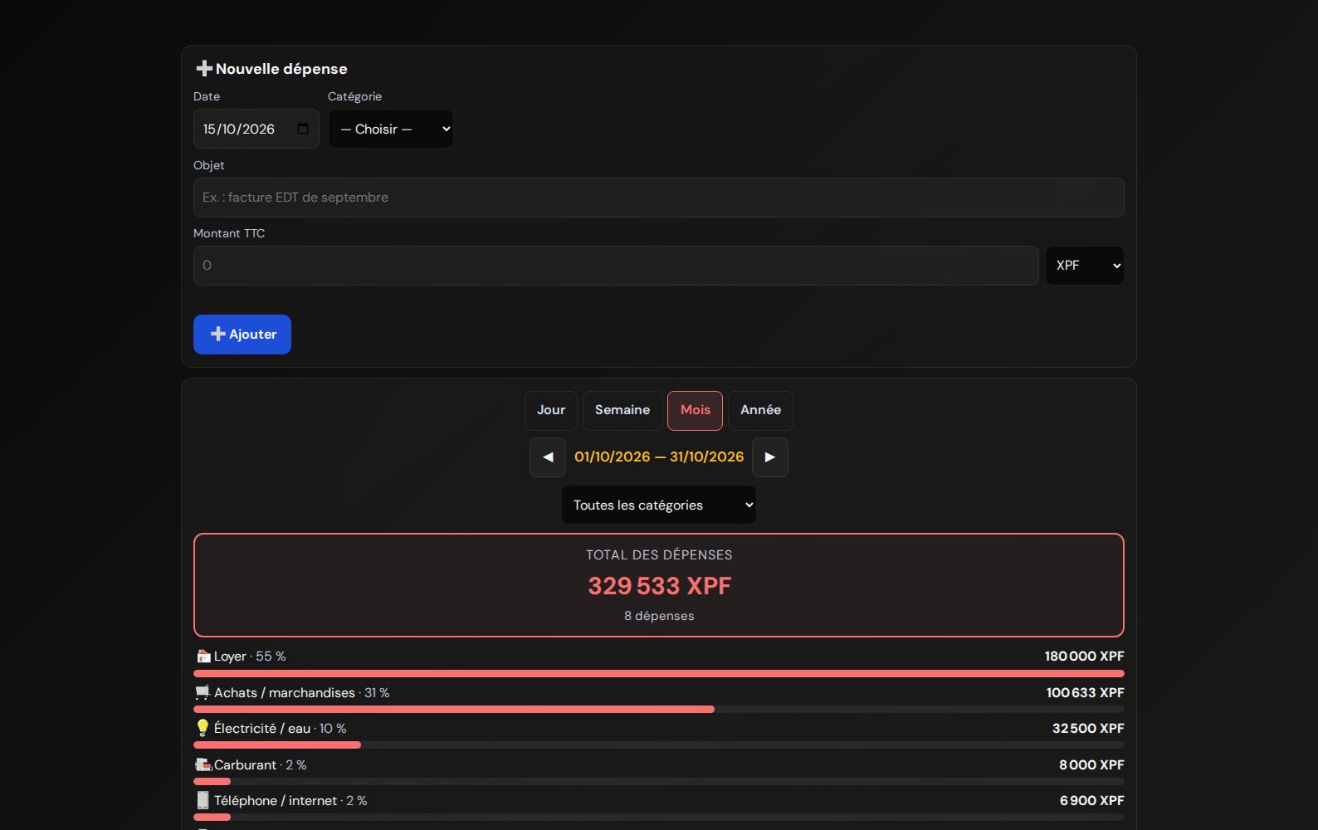Switch to the Semaine view tab
1318x830 pixels.
[x=622, y=410]
